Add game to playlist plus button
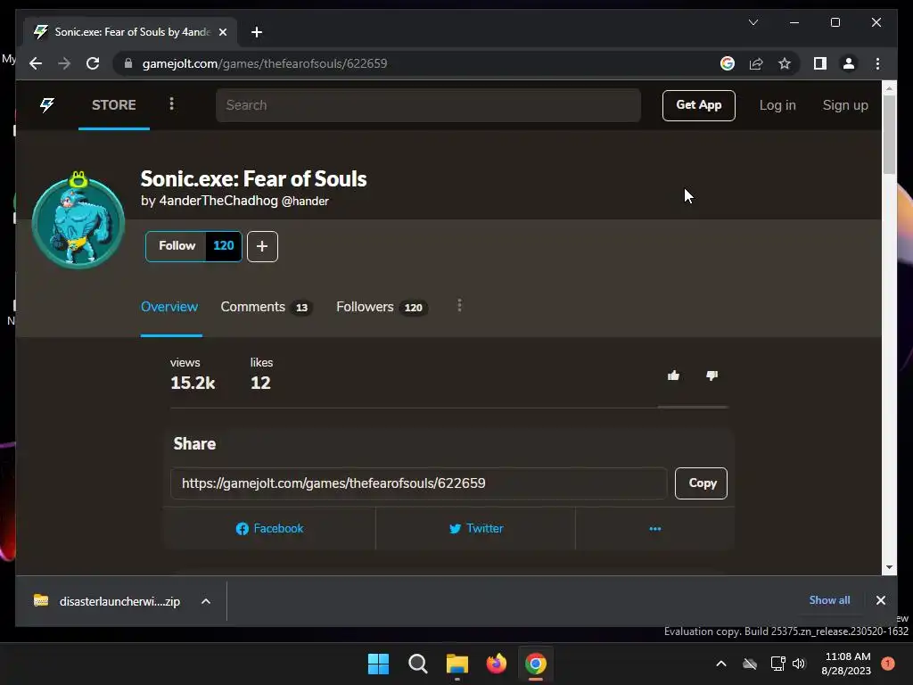 click(x=262, y=246)
